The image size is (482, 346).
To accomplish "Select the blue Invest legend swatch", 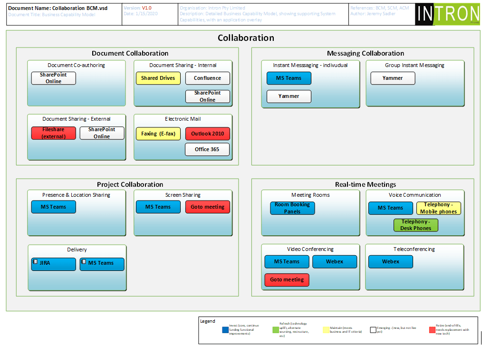I will tap(225, 329).
